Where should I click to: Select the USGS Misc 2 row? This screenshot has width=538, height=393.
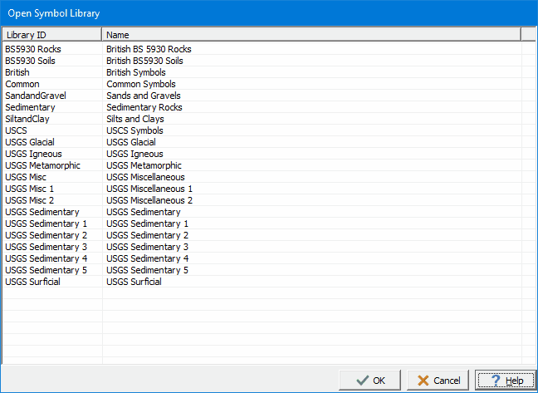tap(29, 200)
